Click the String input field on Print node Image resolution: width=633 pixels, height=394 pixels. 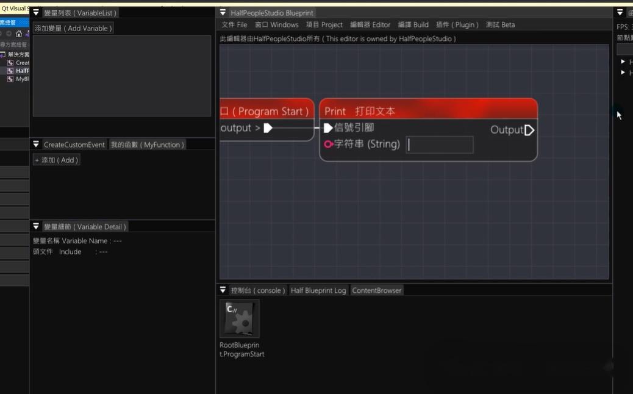coord(440,145)
